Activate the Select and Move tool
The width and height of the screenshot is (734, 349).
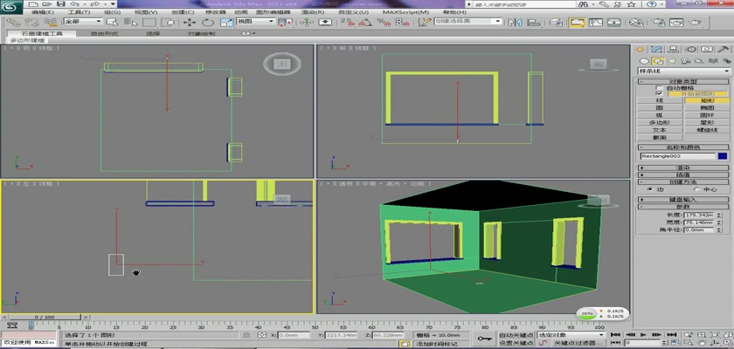point(189,22)
